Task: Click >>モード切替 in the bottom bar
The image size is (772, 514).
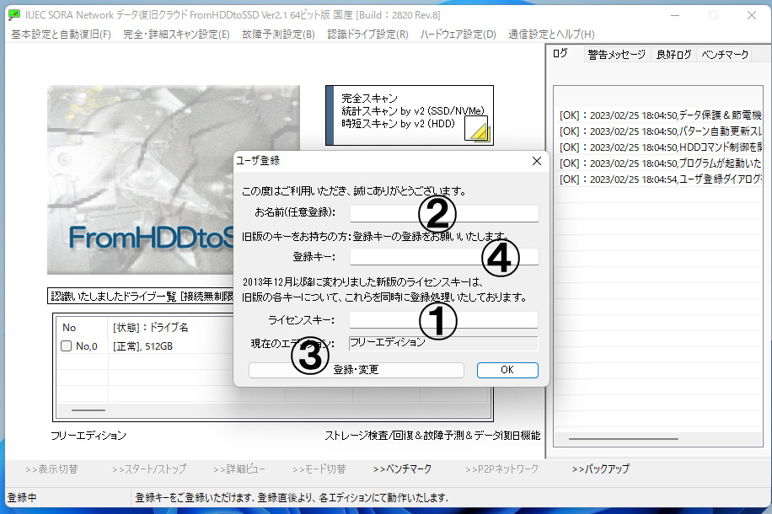Action: tap(319, 469)
